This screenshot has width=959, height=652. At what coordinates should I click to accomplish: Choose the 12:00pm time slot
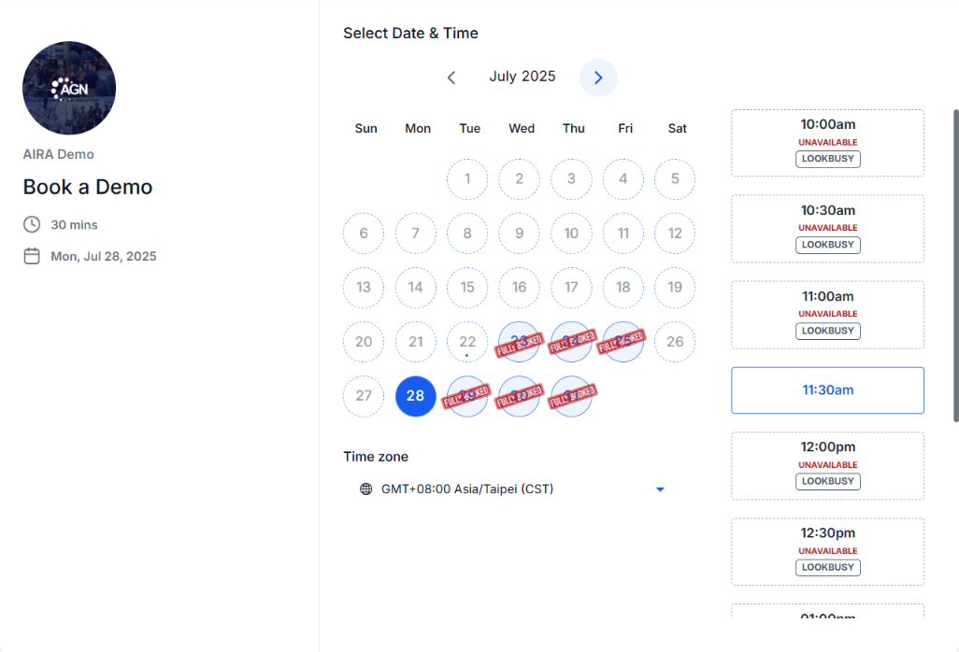point(827,465)
